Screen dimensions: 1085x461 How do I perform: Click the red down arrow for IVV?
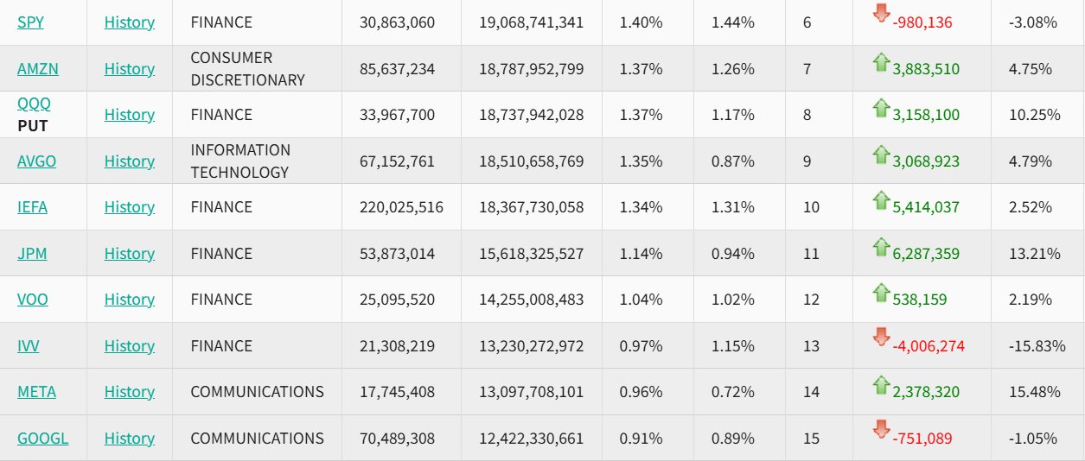[881, 337]
